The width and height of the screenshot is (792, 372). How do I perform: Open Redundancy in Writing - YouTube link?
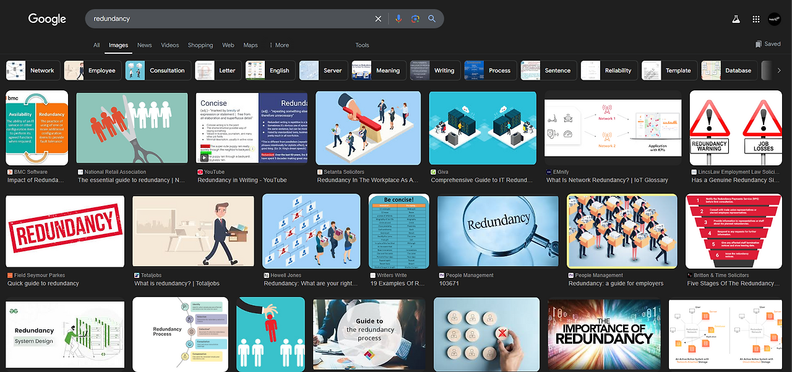(x=242, y=180)
